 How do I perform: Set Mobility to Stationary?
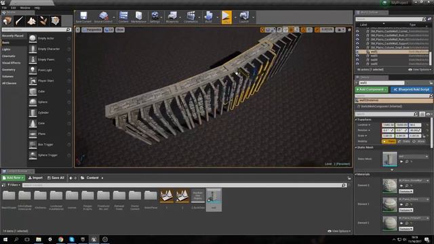[x=404, y=142]
